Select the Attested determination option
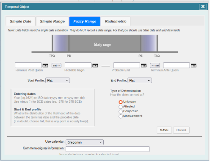 [x=121, y=107]
